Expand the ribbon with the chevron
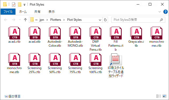 [x=160, y=12]
